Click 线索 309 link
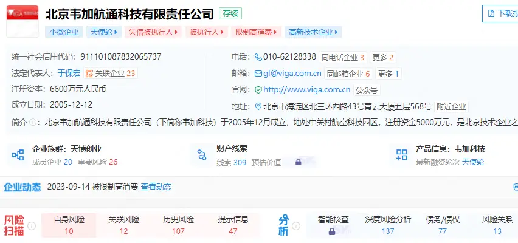This screenshot has height=243, width=518. (231, 162)
